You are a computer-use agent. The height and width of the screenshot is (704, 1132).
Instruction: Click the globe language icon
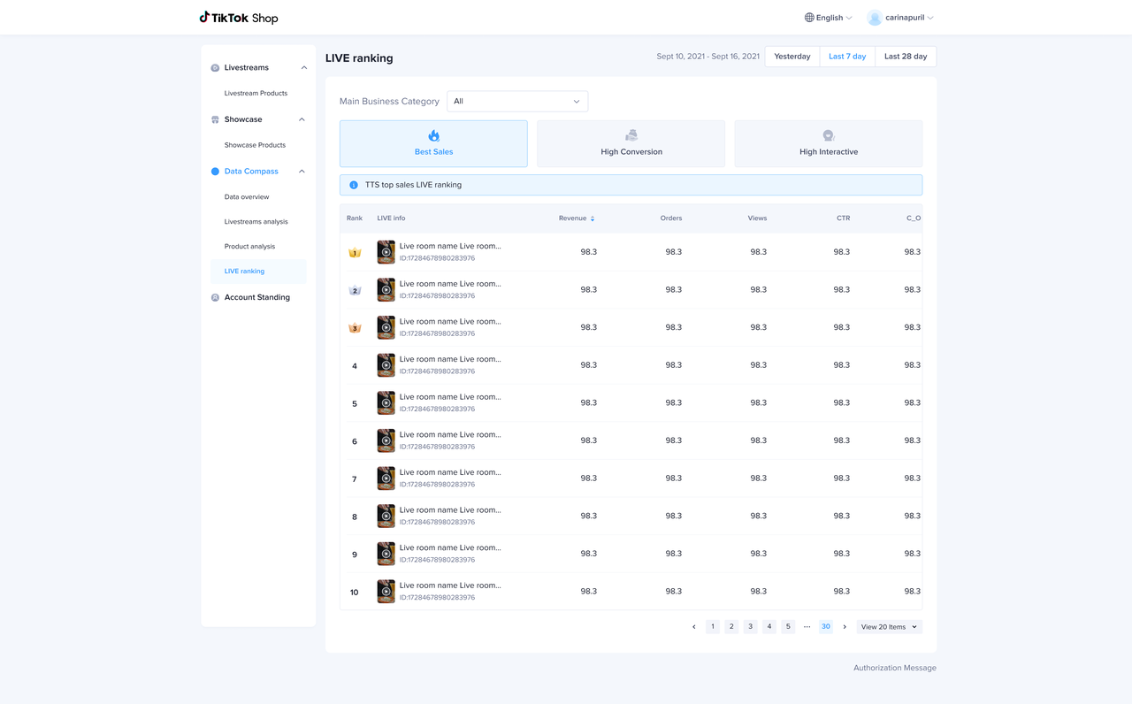809,18
